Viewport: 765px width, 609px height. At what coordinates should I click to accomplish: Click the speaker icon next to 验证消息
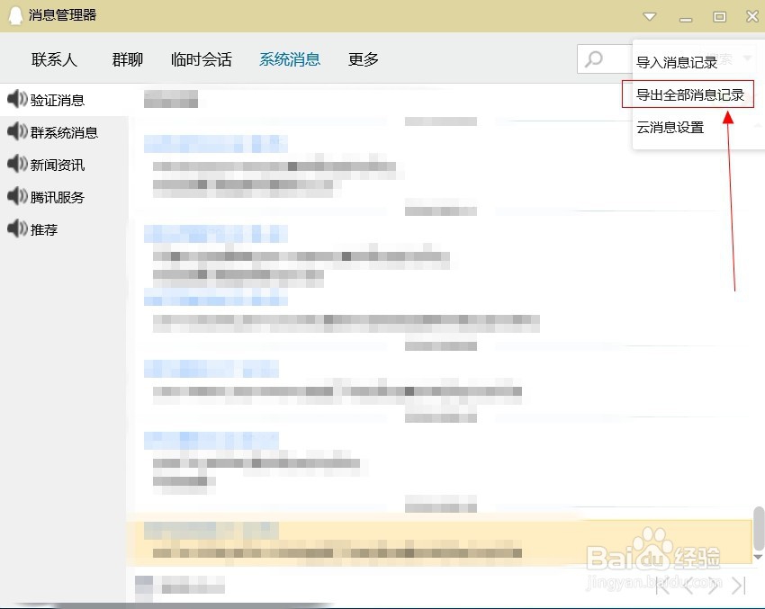[16, 100]
